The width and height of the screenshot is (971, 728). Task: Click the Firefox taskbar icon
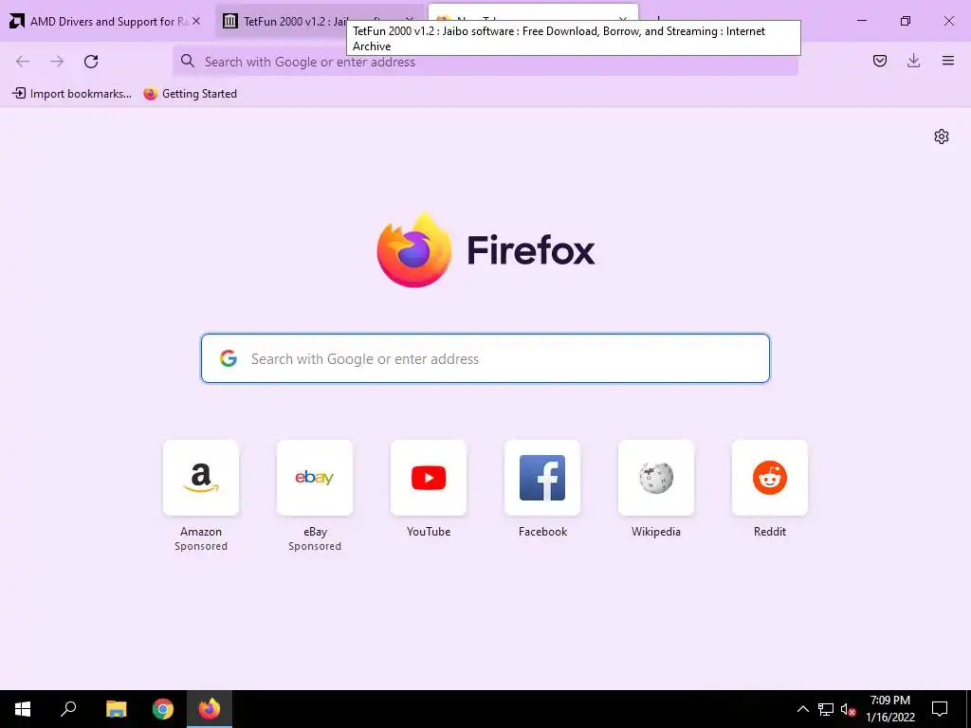coord(210,709)
